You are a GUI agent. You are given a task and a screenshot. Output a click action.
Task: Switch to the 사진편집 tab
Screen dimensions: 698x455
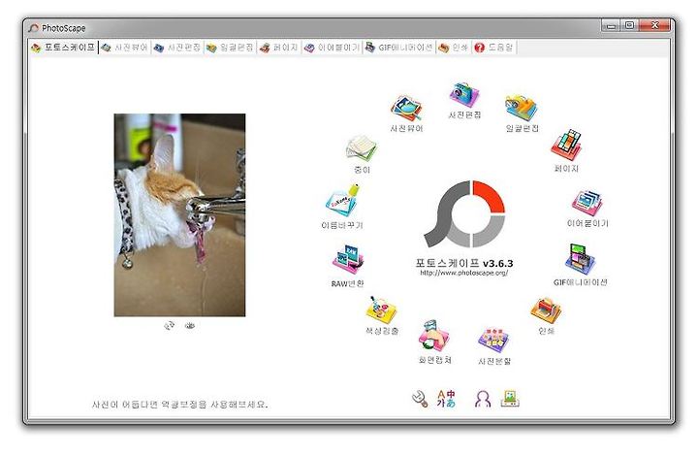pos(177,48)
